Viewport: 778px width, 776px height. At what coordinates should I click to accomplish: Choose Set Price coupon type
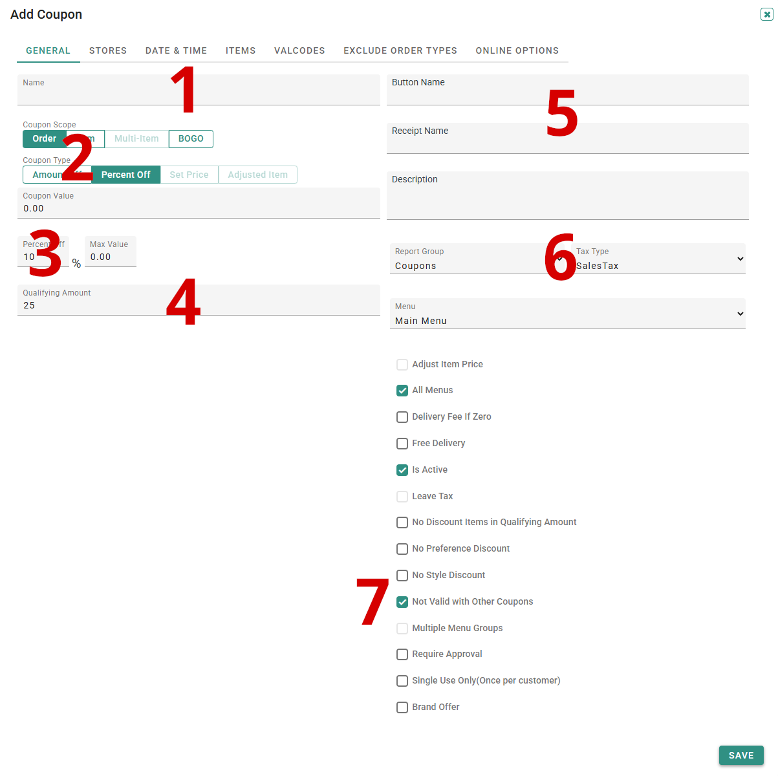click(189, 175)
